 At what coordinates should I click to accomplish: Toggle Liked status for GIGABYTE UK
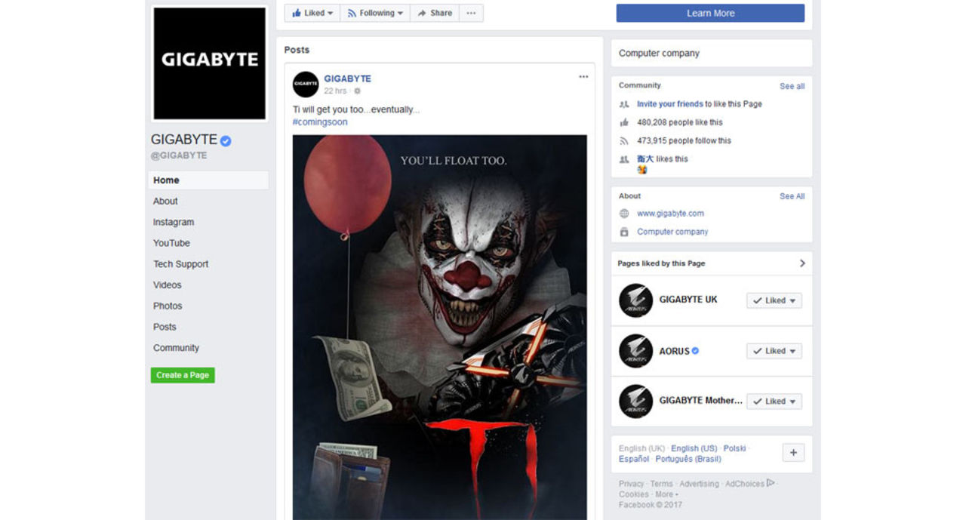point(774,300)
